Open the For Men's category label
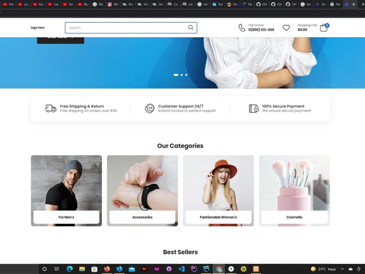This screenshot has height=274, width=365. (66, 217)
